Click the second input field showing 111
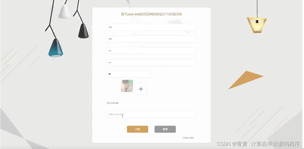304x149 pixels. 151,39
